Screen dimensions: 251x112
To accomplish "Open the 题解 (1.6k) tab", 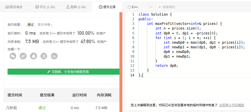I will [x=76, y=7].
